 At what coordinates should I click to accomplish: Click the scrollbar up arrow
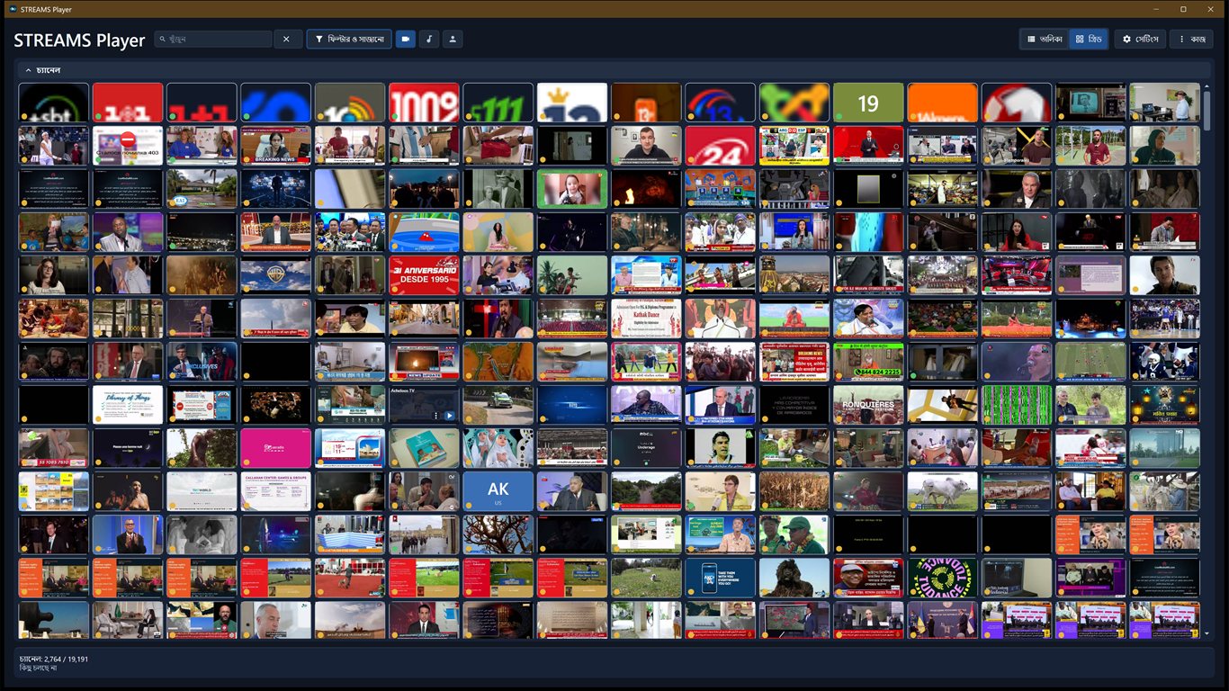1207,86
